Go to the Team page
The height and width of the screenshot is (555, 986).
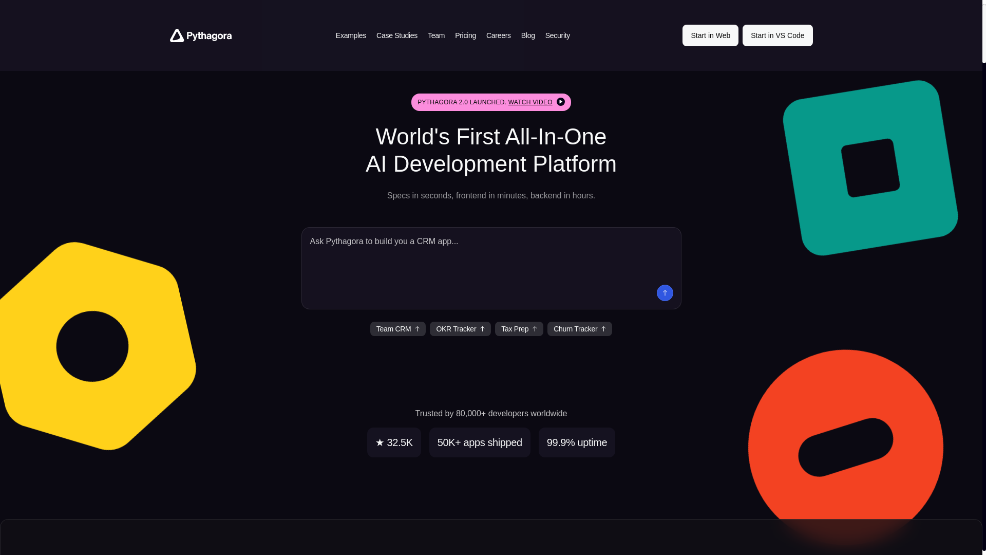pos(436,35)
